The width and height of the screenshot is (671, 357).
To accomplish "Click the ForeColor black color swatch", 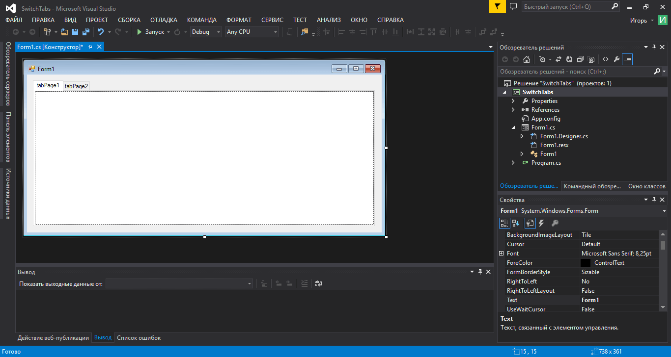I will click(586, 263).
